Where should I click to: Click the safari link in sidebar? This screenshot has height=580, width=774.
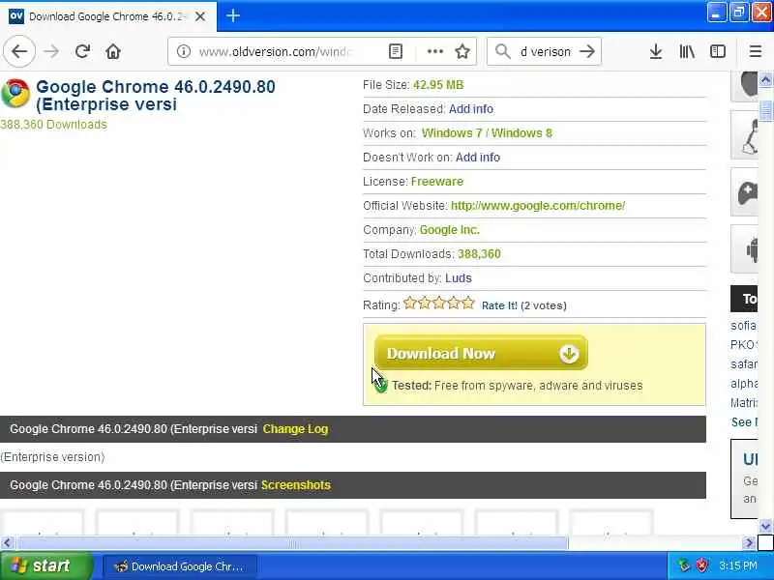(x=743, y=364)
